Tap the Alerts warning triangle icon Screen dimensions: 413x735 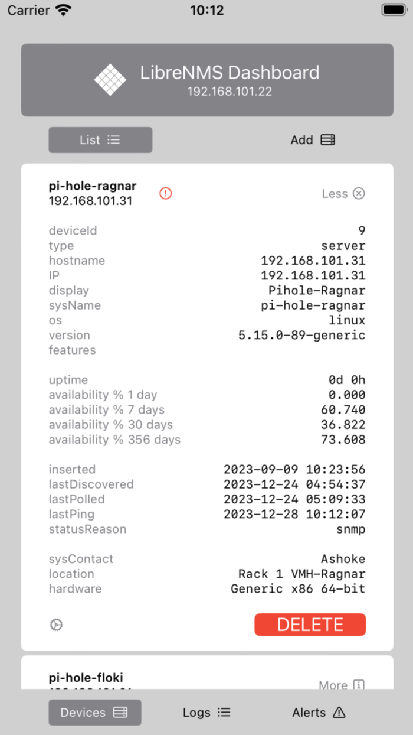(x=340, y=713)
